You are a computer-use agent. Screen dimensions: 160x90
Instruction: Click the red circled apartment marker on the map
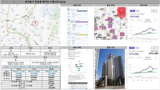[35, 23]
